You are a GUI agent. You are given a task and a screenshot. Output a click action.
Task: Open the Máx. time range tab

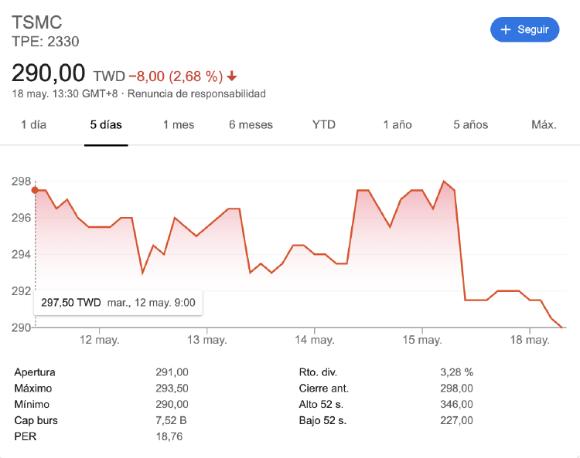point(544,124)
